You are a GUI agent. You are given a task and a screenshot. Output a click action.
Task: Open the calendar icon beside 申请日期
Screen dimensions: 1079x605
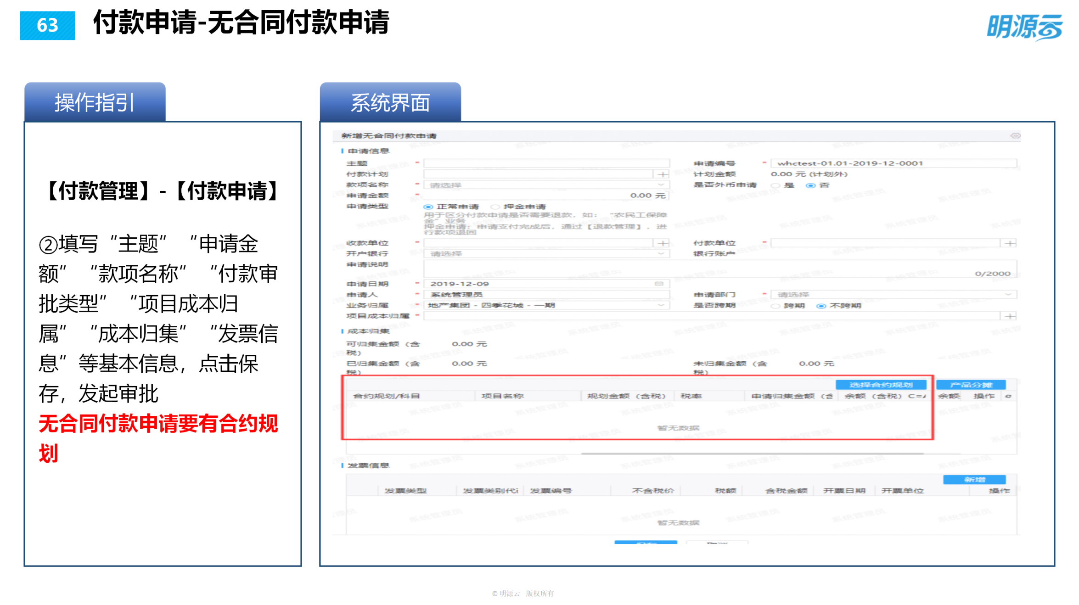click(659, 283)
